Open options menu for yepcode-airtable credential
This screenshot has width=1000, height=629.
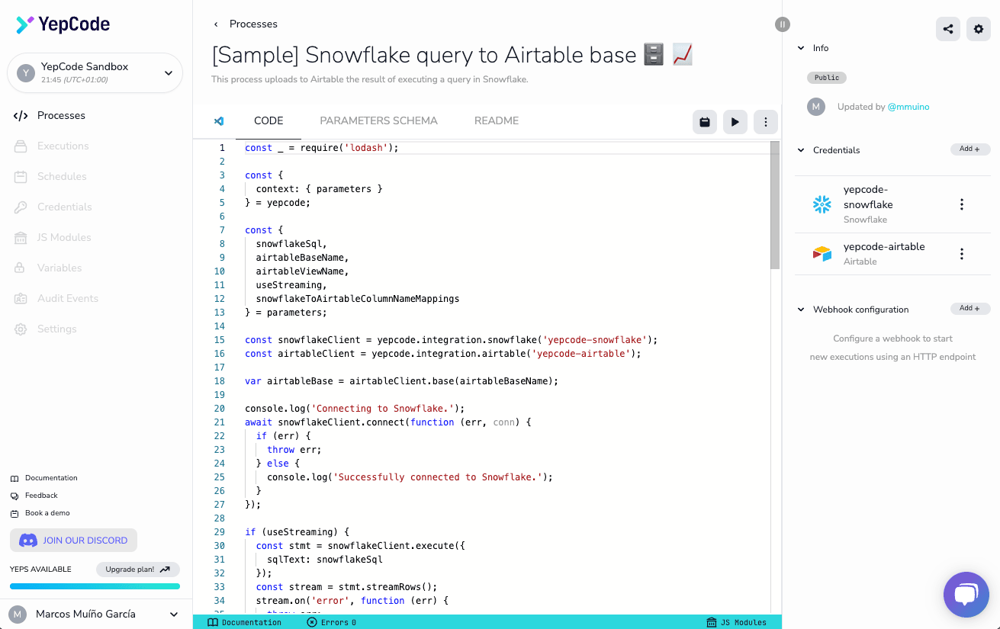[962, 254]
